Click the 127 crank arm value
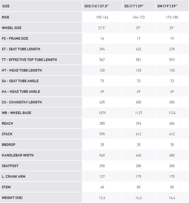189x203 pixels. click(x=102, y=176)
